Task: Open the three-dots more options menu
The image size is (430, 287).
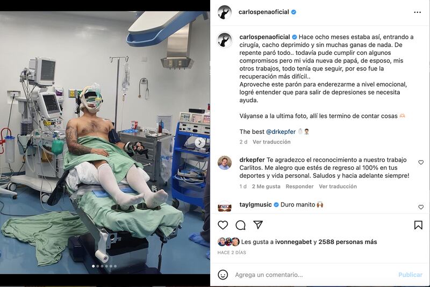Action: (418, 12)
